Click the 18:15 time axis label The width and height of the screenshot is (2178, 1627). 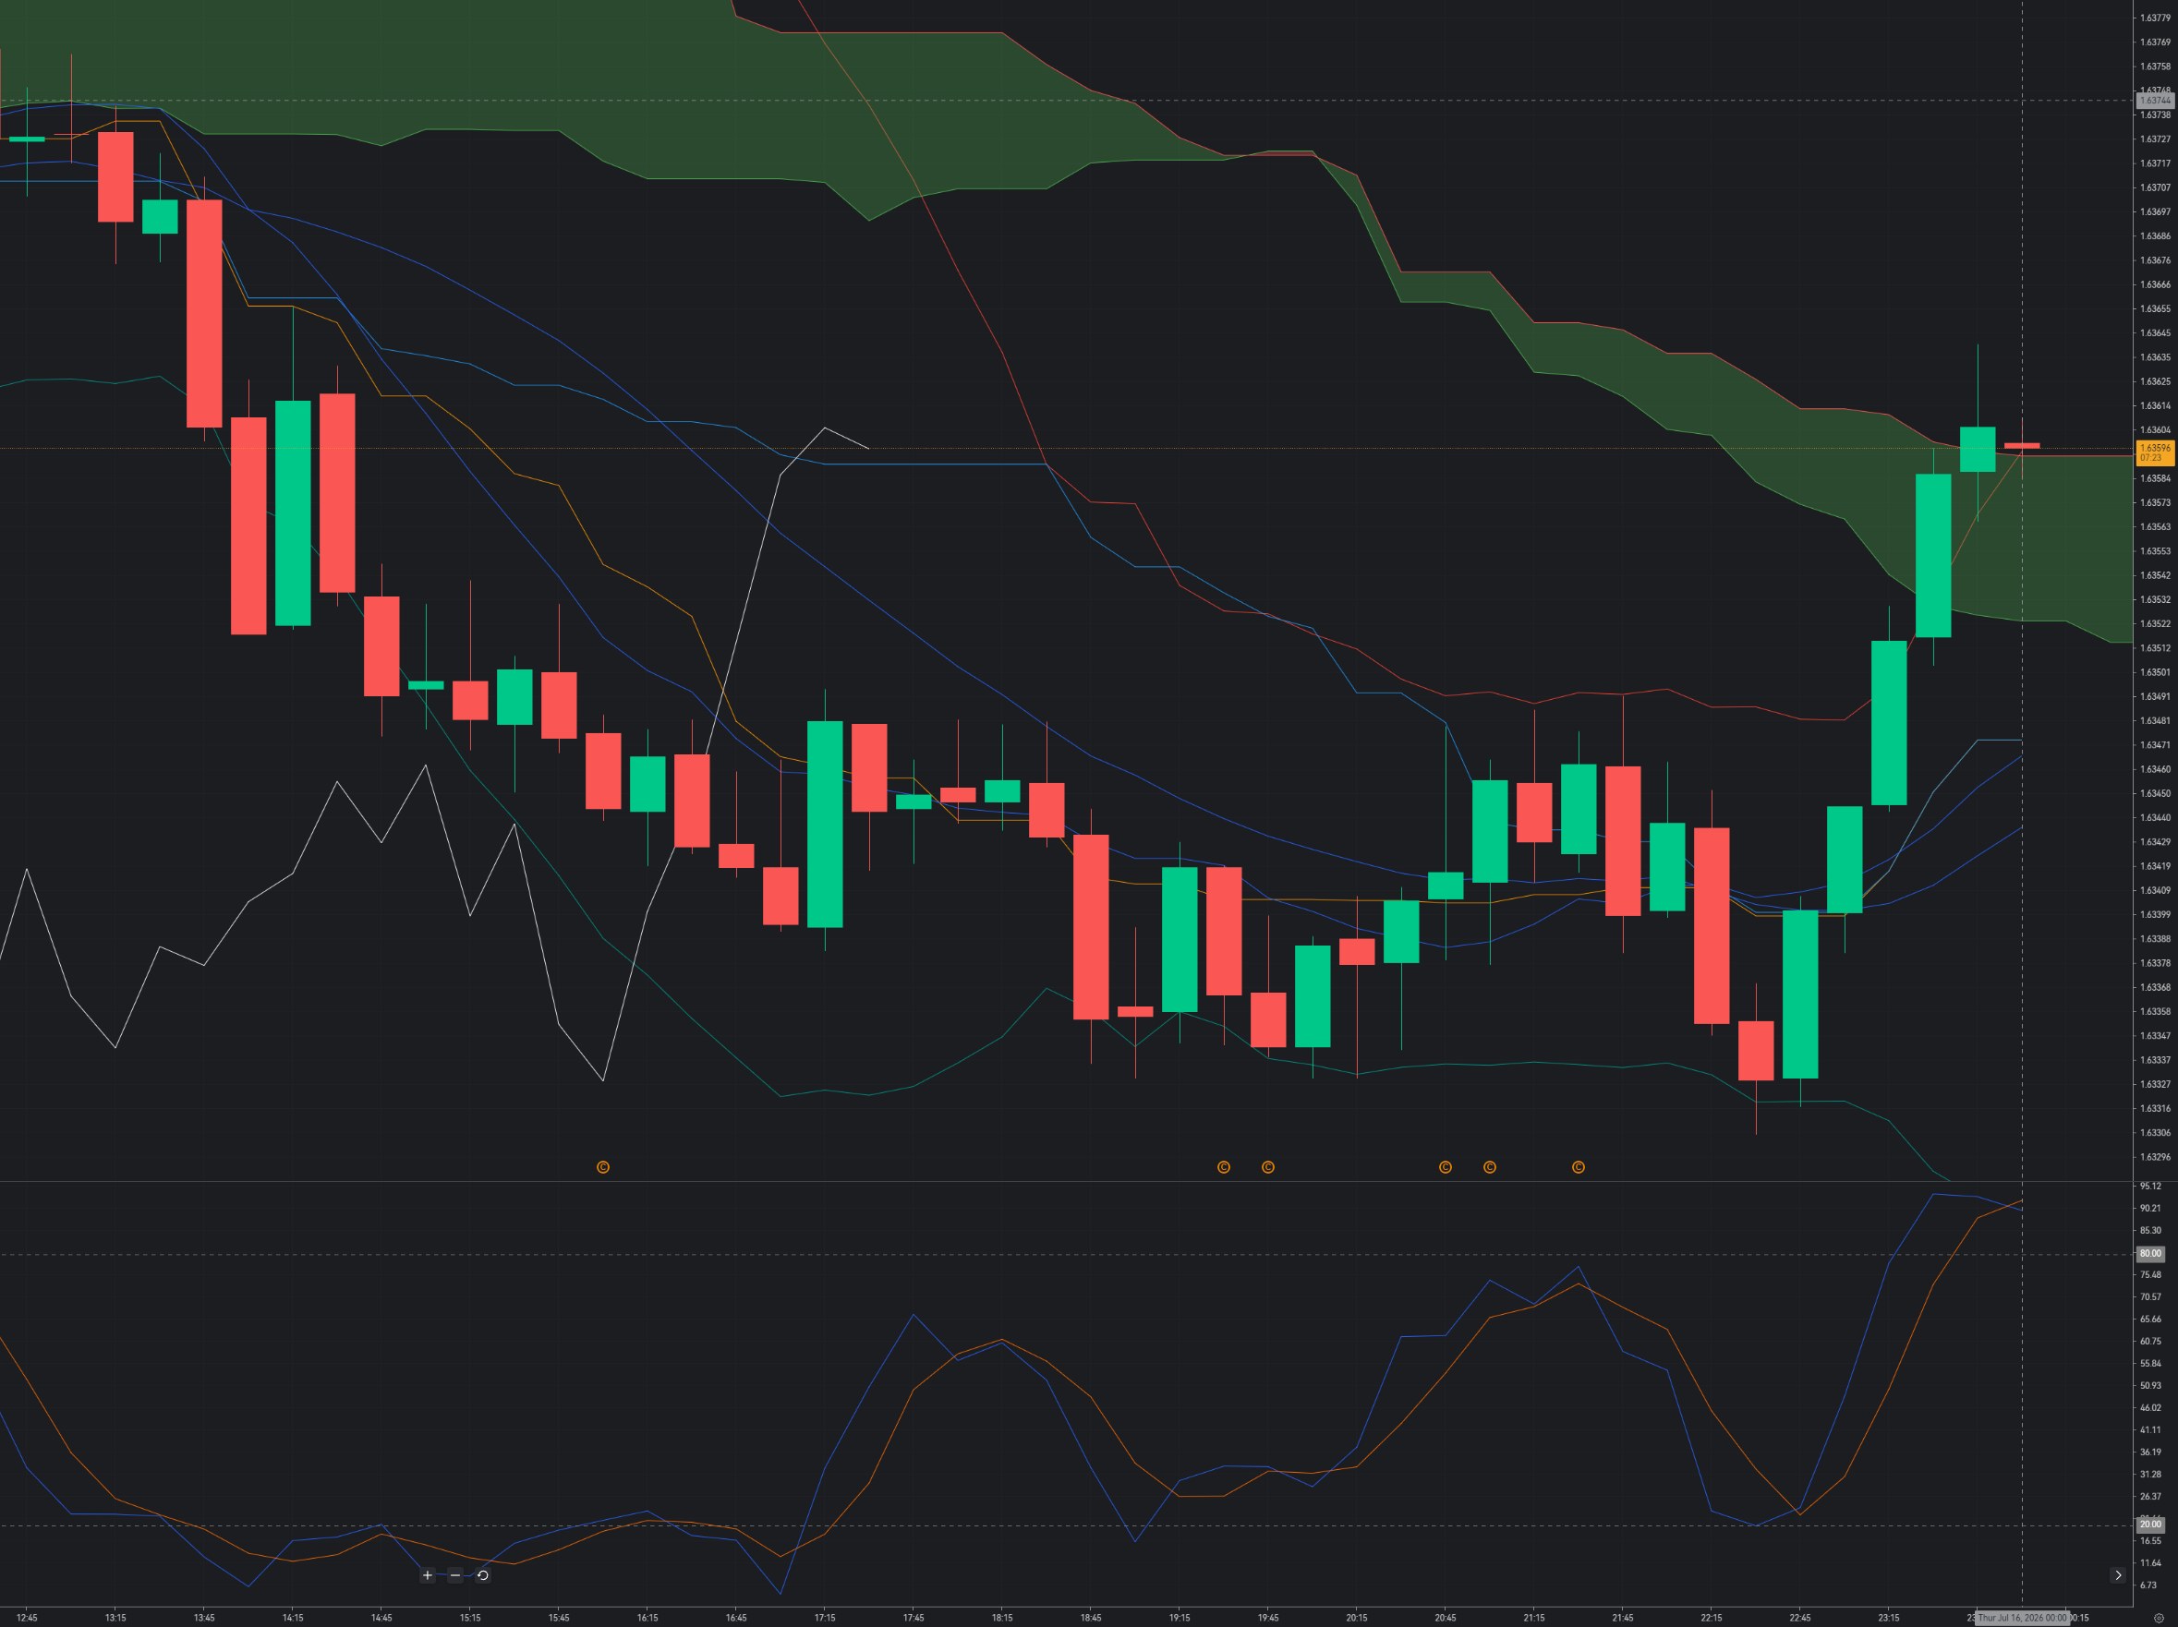(x=1002, y=1618)
